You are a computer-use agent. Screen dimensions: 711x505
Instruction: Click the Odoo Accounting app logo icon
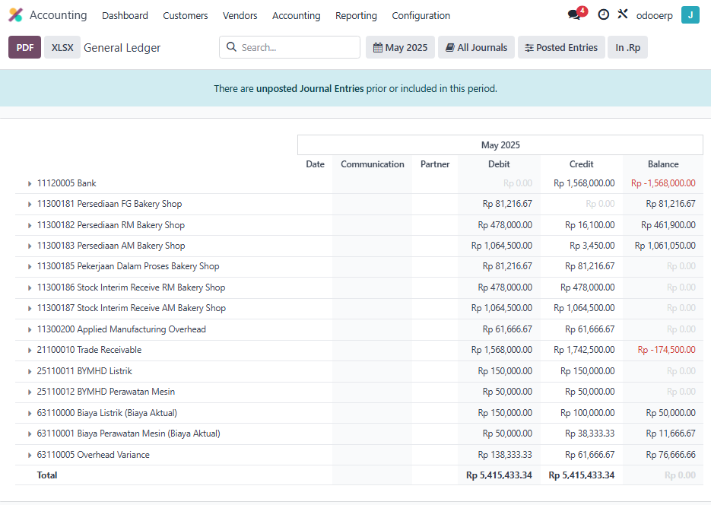coord(15,15)
